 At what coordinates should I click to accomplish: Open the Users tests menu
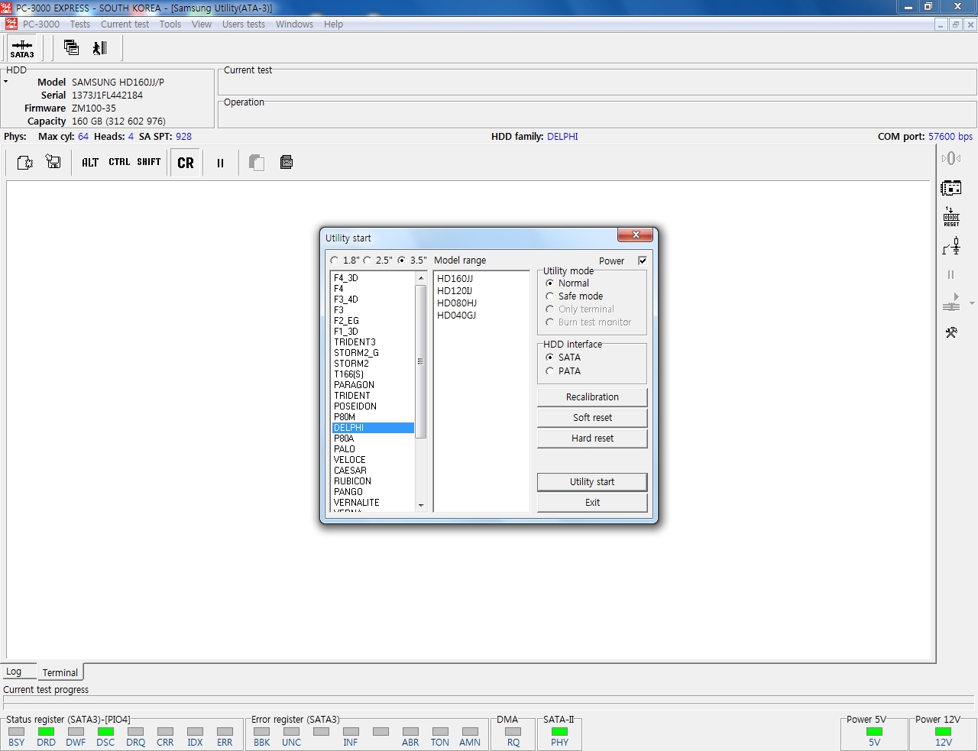tap(244, 24)
